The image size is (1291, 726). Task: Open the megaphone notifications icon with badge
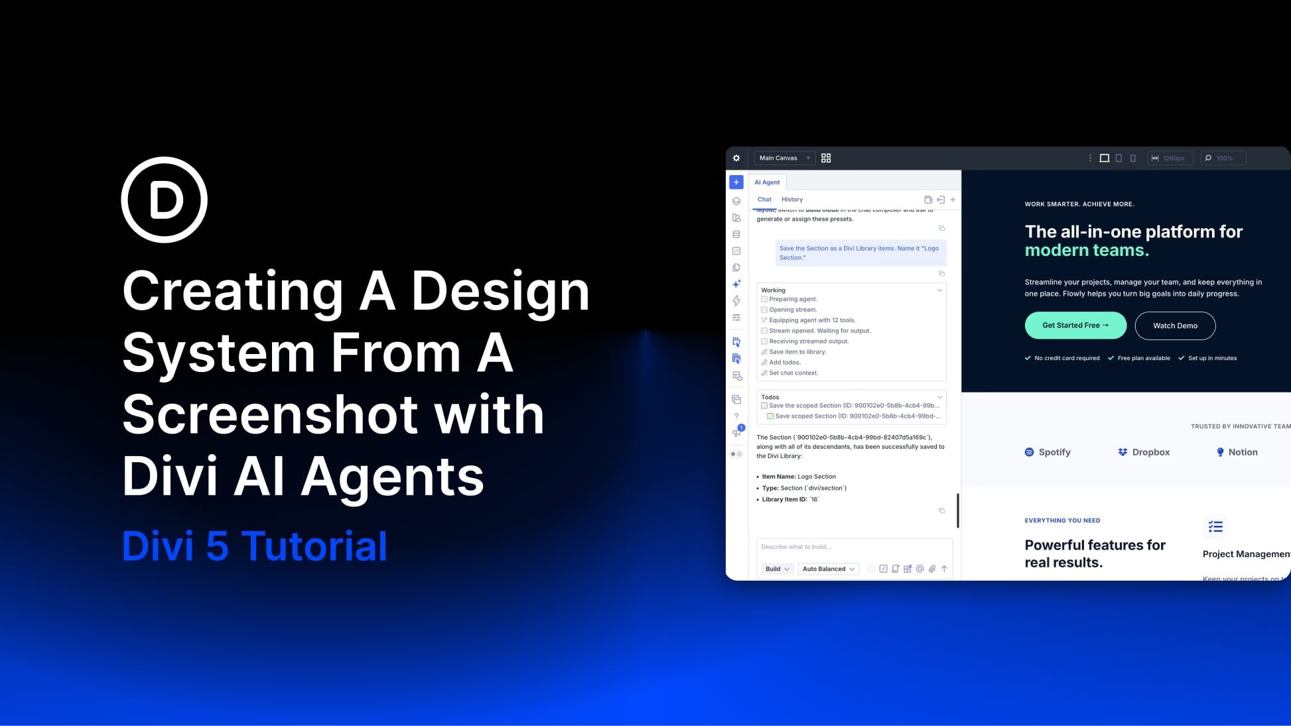(737, 432)
